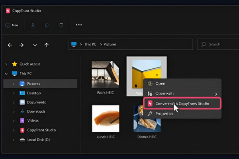Click the Lunch.HEIC file name

(106, 137)
